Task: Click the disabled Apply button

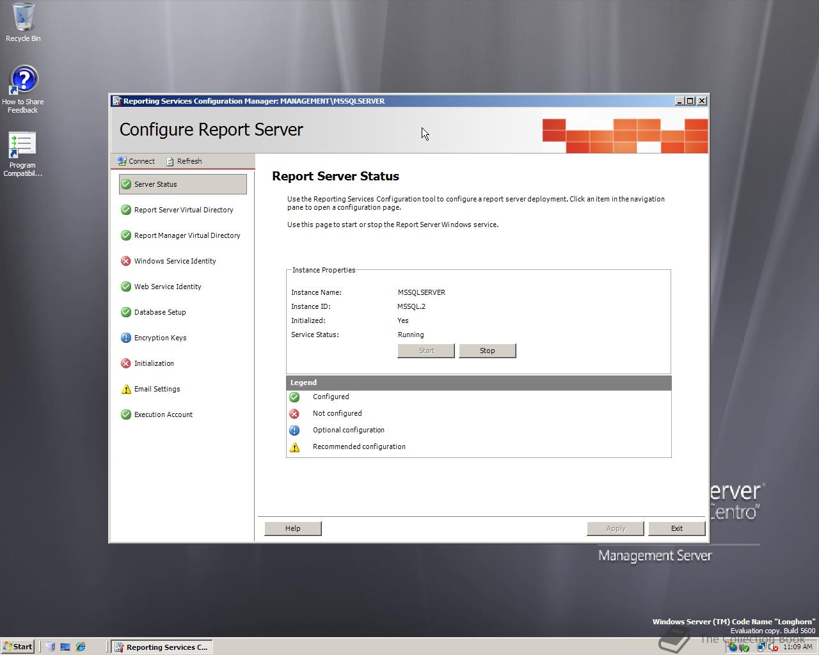Action: pyautogui.click(x=616, y=528)
